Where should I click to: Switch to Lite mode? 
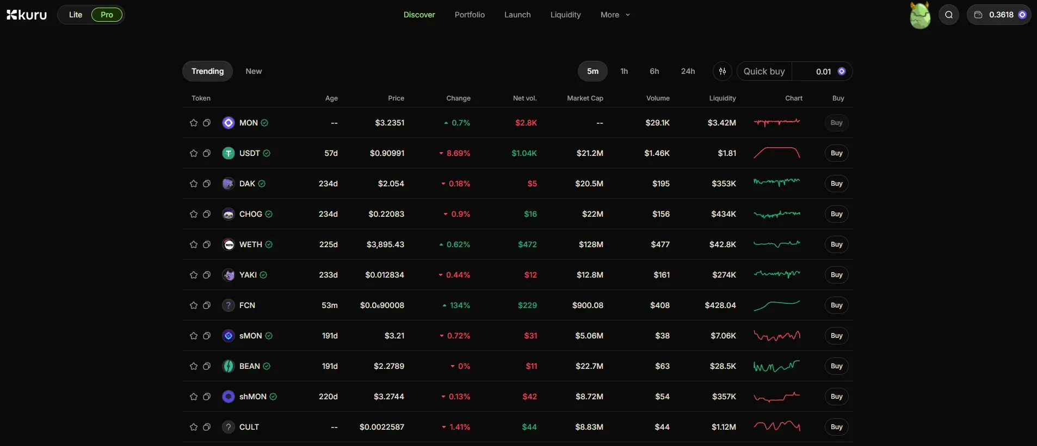click(x=76, y=15)
